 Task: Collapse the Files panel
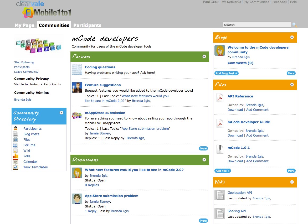[x=292, y=84]
